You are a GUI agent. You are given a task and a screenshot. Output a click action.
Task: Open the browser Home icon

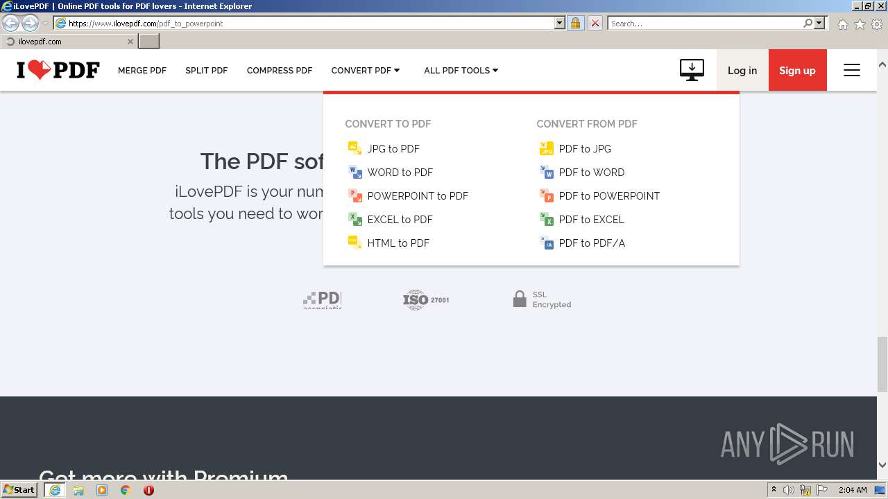point(842,24)
